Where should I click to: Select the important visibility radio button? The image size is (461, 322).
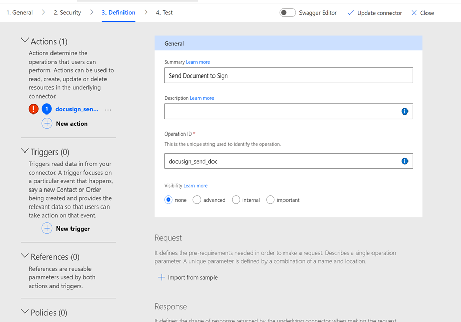point(270,200)
